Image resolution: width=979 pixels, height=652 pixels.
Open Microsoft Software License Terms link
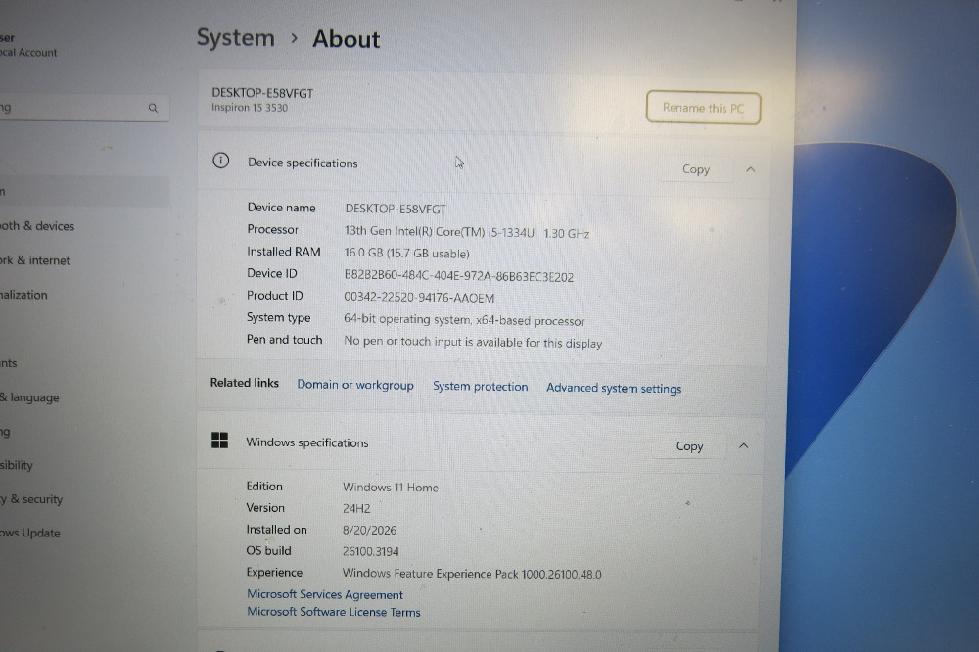pos(334,612)
